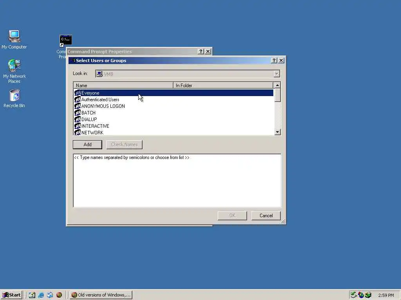
Task: Click the group icon beside INTERACTIVE
Action: pyautogui.click(x=78, y=126)
